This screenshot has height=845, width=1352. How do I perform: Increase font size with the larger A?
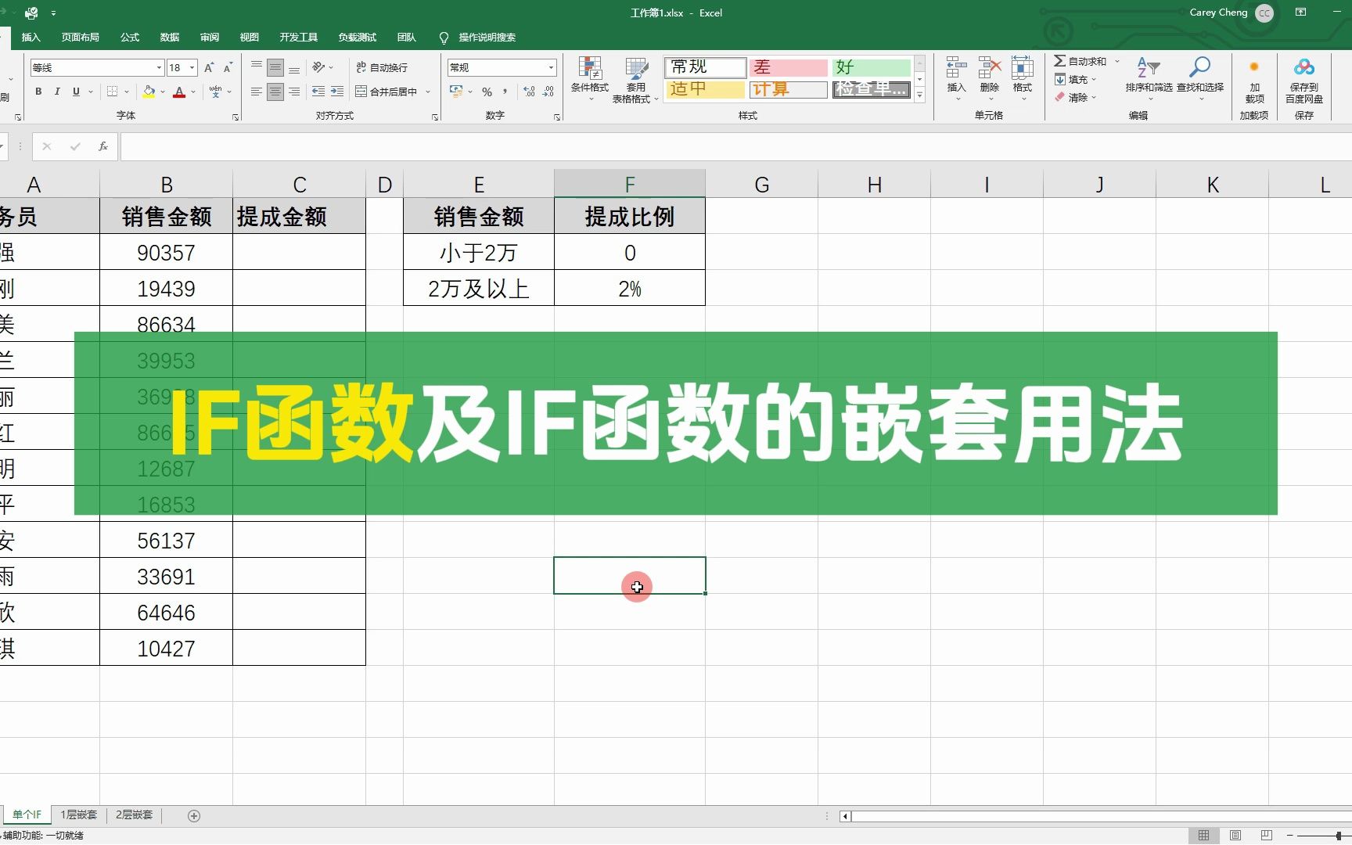[209, 68]
